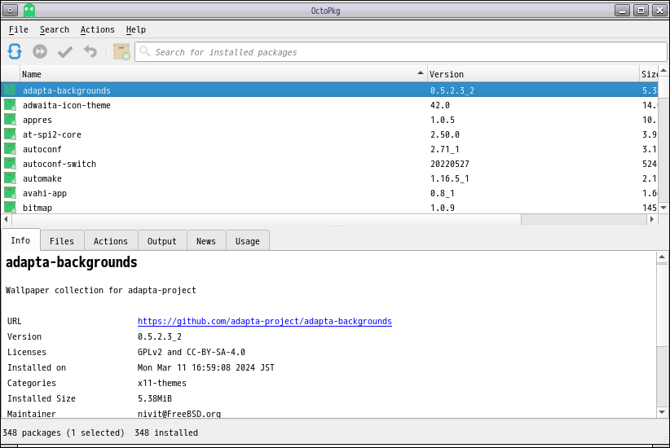Open the Help menu

click(136, 29)
